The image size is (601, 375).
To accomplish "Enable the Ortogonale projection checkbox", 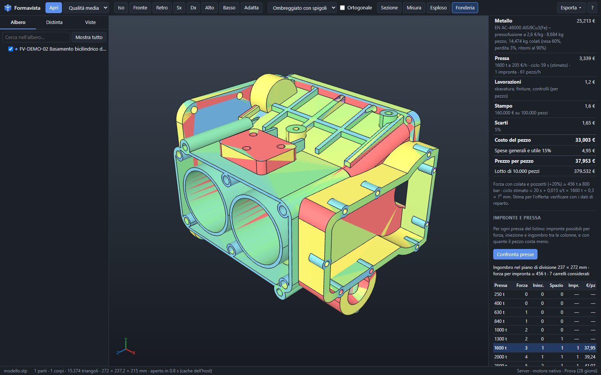I will 342,8.
